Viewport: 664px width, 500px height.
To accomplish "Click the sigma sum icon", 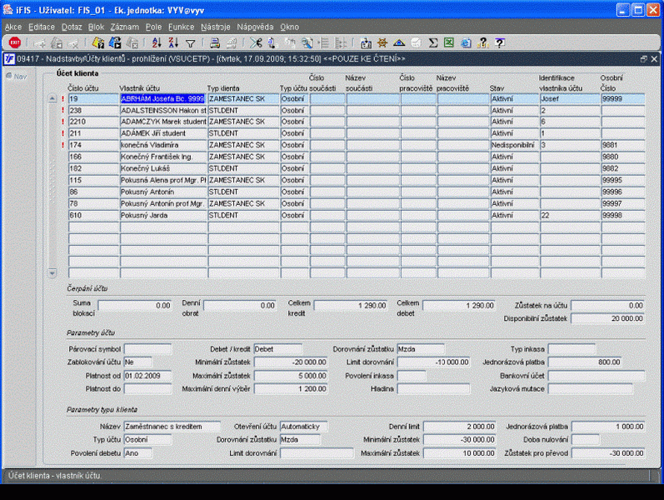I will (433, 42).
